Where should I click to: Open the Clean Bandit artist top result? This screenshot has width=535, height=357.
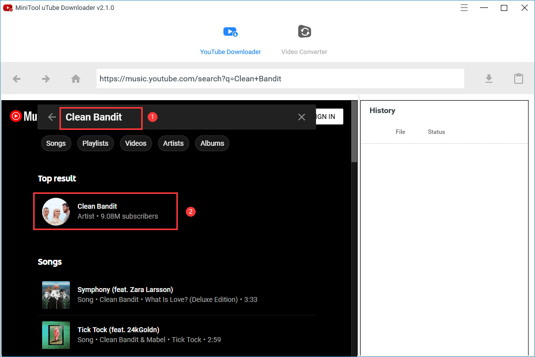click(x=105, y=211)
